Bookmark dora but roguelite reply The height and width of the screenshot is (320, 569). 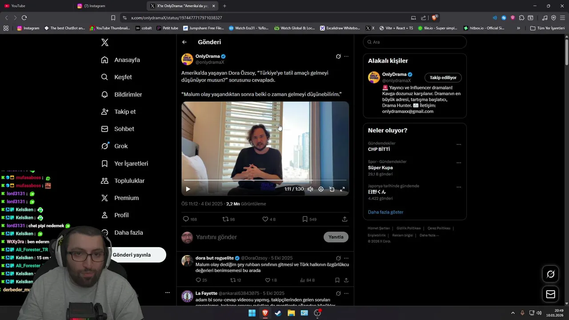coord(337,280)
